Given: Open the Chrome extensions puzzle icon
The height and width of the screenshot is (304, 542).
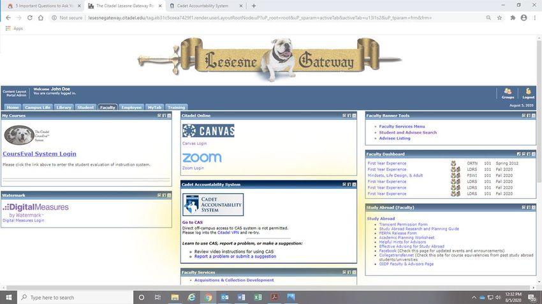Looking at the screenshot, I should (x=513, y=18).
